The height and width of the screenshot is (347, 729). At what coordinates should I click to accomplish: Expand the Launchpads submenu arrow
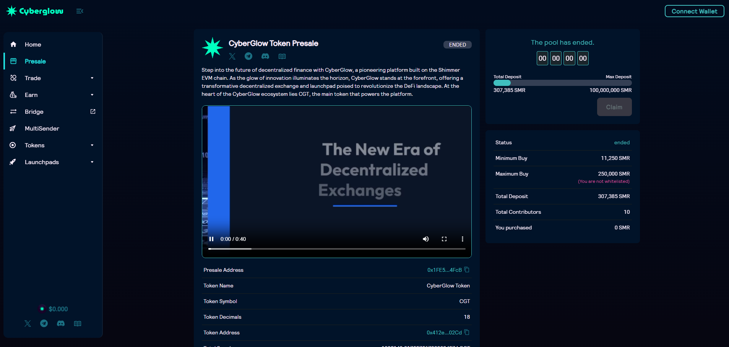coord(92,162)
